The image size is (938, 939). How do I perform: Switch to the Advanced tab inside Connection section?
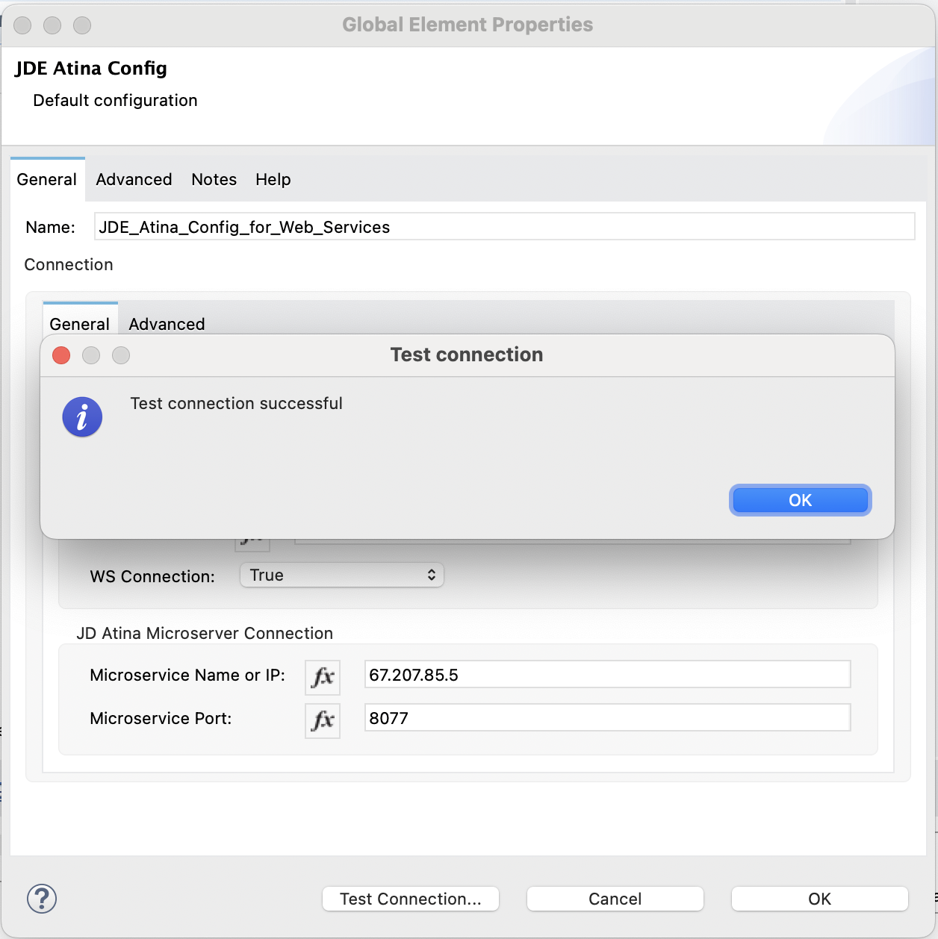(x=167, y=324)
